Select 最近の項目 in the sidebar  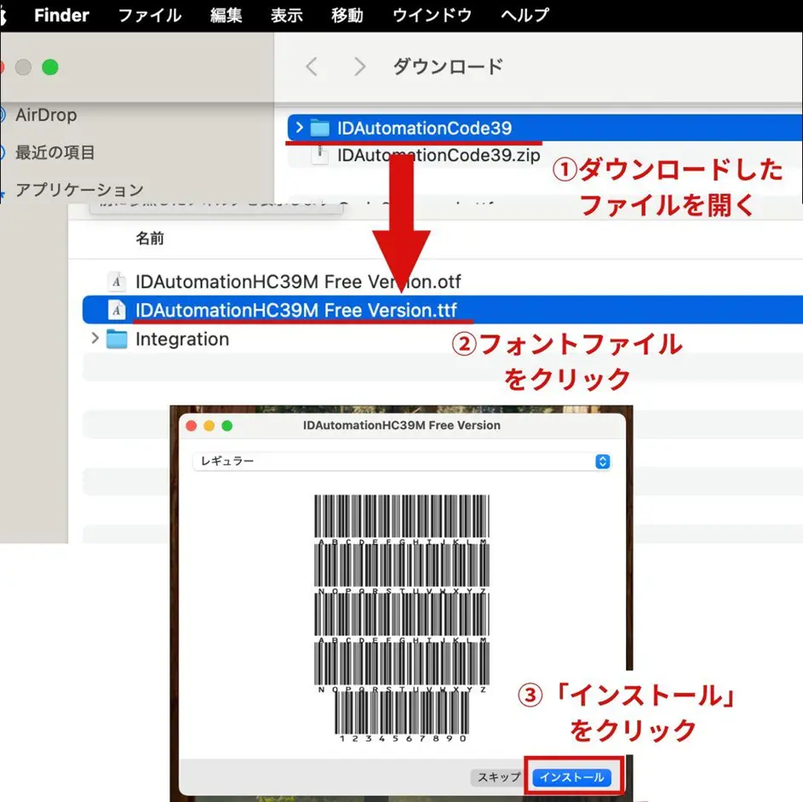coord(54,152)
